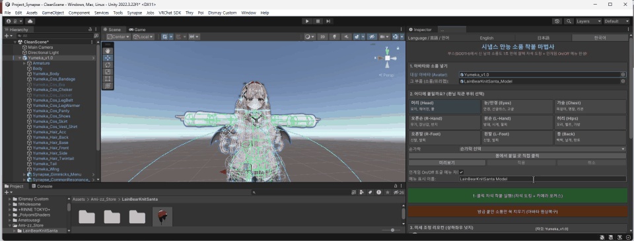Open the Undo History icon
634x241 pixels.
(x=557, y=21)
